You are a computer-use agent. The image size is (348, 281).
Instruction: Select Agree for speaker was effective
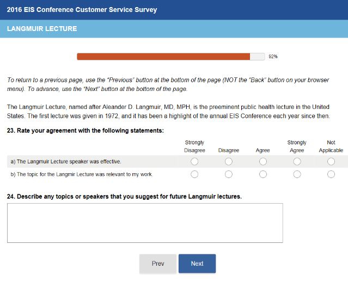263,162
